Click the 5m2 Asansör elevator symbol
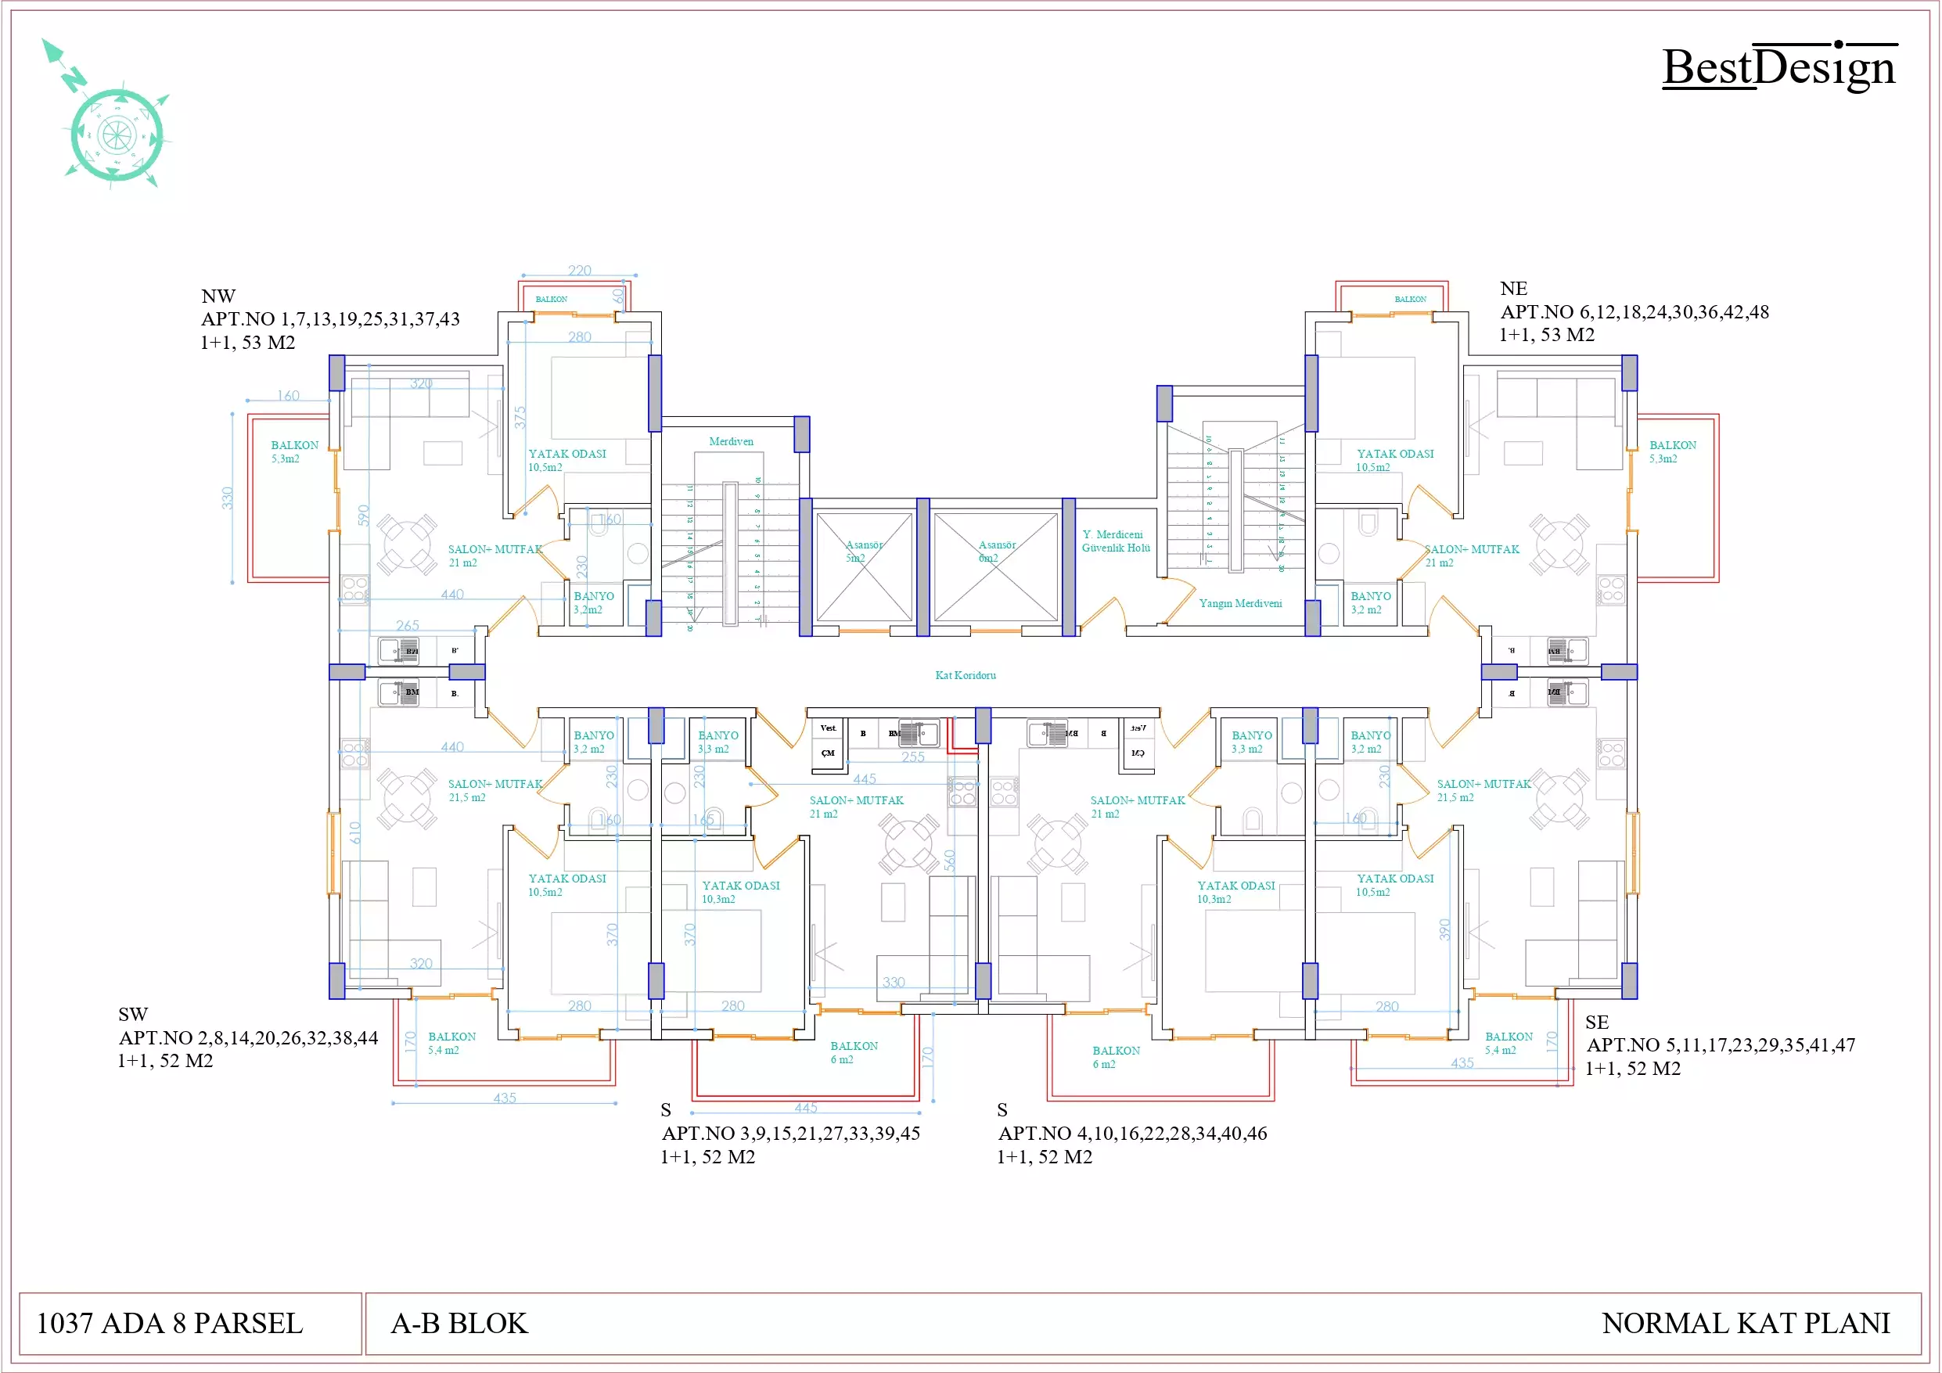This screenshot has height=1373, width=1942. point(864,566)
